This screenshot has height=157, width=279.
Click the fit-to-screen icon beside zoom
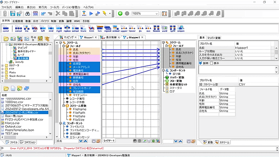(x=164, y=13)
